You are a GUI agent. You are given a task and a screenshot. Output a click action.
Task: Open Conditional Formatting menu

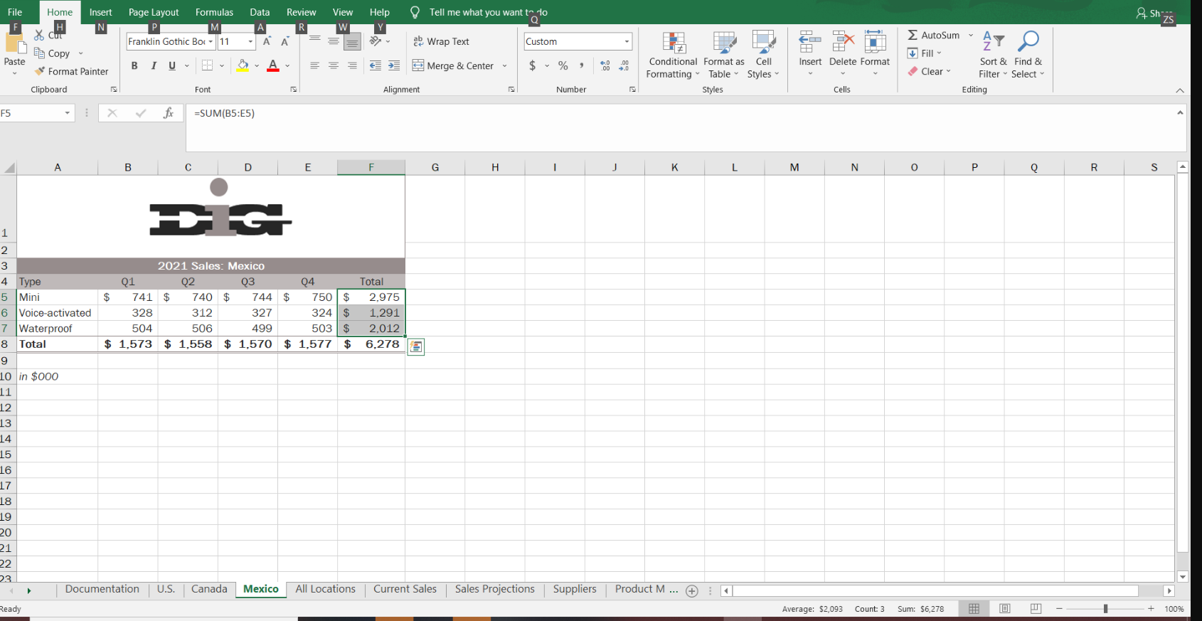pyautogui.click(x=673, y=55)
